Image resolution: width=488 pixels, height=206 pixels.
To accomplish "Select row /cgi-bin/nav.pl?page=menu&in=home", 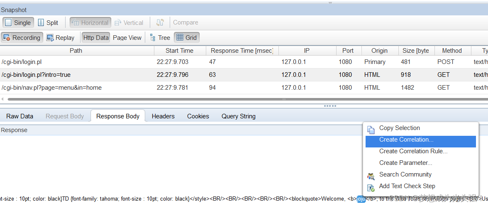I will coord(244,88).
